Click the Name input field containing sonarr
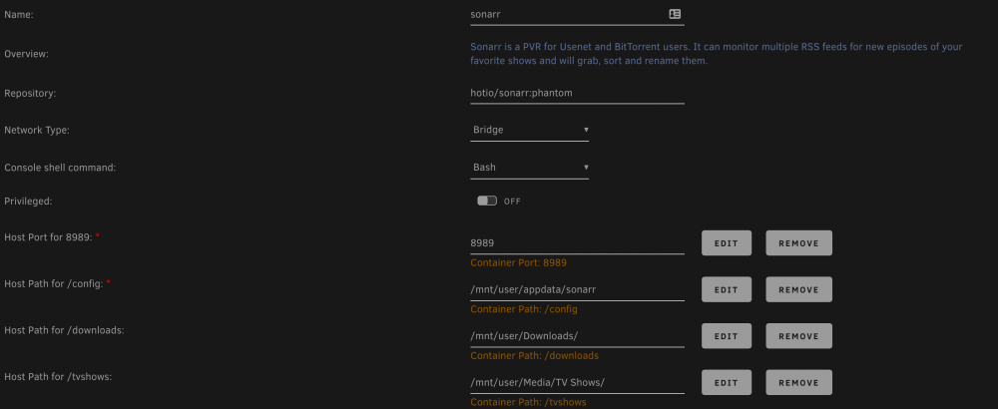 [x=577, y=14]
